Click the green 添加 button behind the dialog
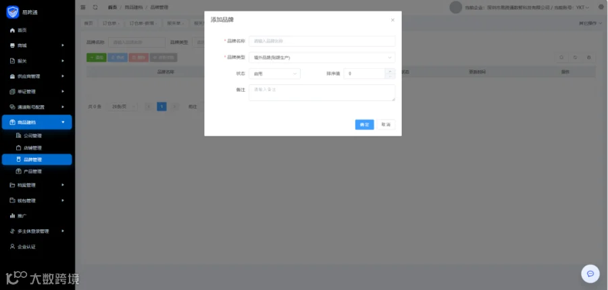The image size is (608, 290). 96,58
